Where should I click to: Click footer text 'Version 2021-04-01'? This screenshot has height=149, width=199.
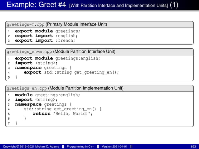click(x=114, y=147)
